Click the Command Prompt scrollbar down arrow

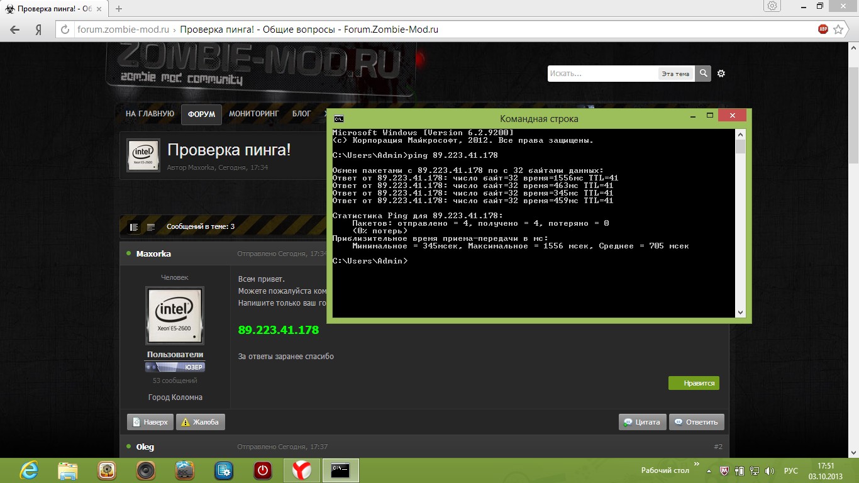click(740, 313)
